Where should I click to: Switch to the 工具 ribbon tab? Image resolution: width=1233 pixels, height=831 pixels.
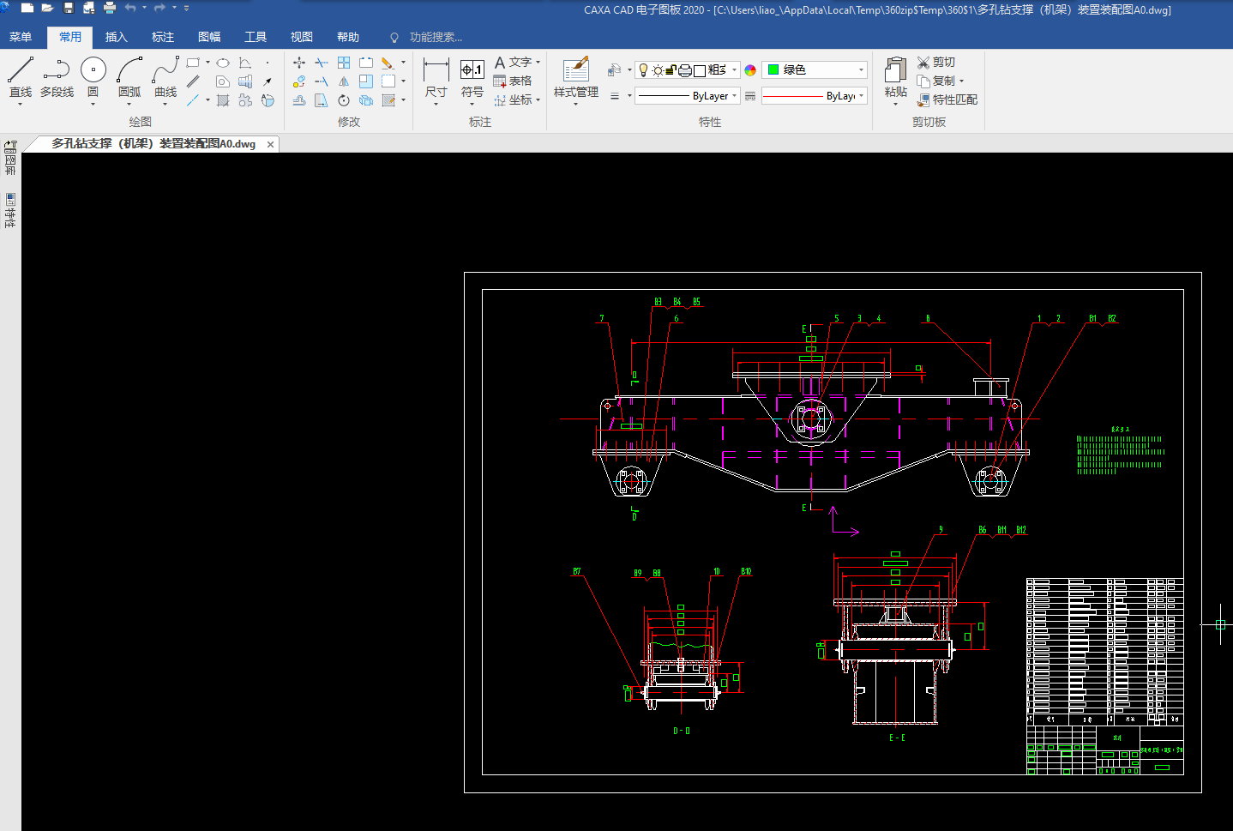coord(256,37)
